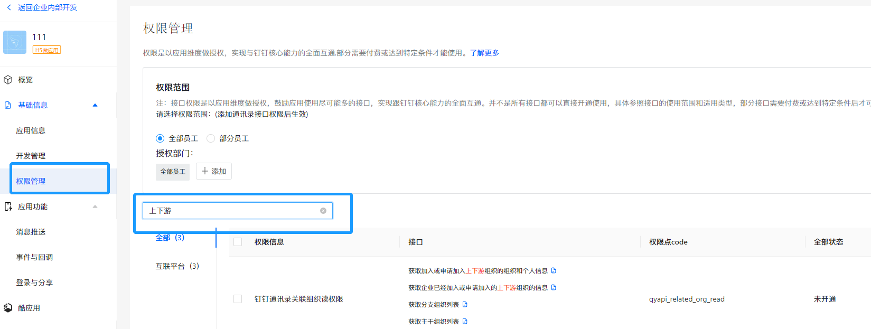Open doc icon next to 获取主干组织列表
Viewport: 871px width, 329px height.
tap(465, 321)
